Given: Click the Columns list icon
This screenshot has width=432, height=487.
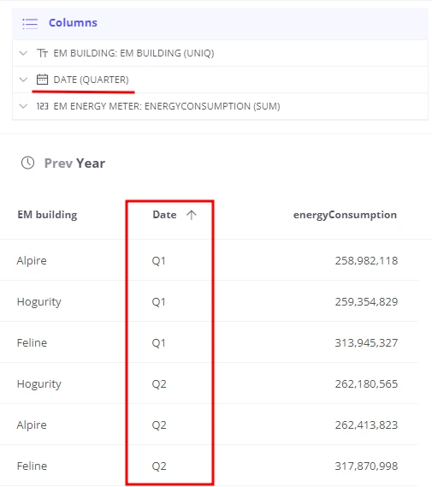Looking at the screenshot, I should [30, 23].
